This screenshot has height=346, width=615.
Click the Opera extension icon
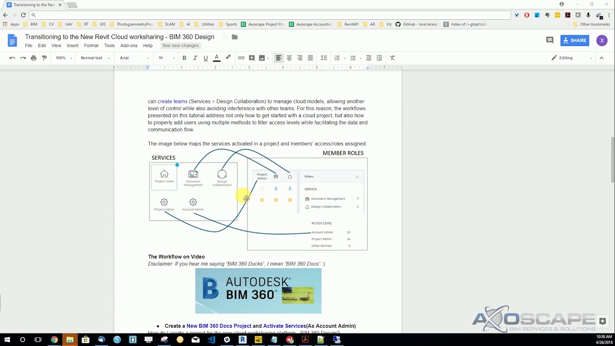tap(527, 15)
